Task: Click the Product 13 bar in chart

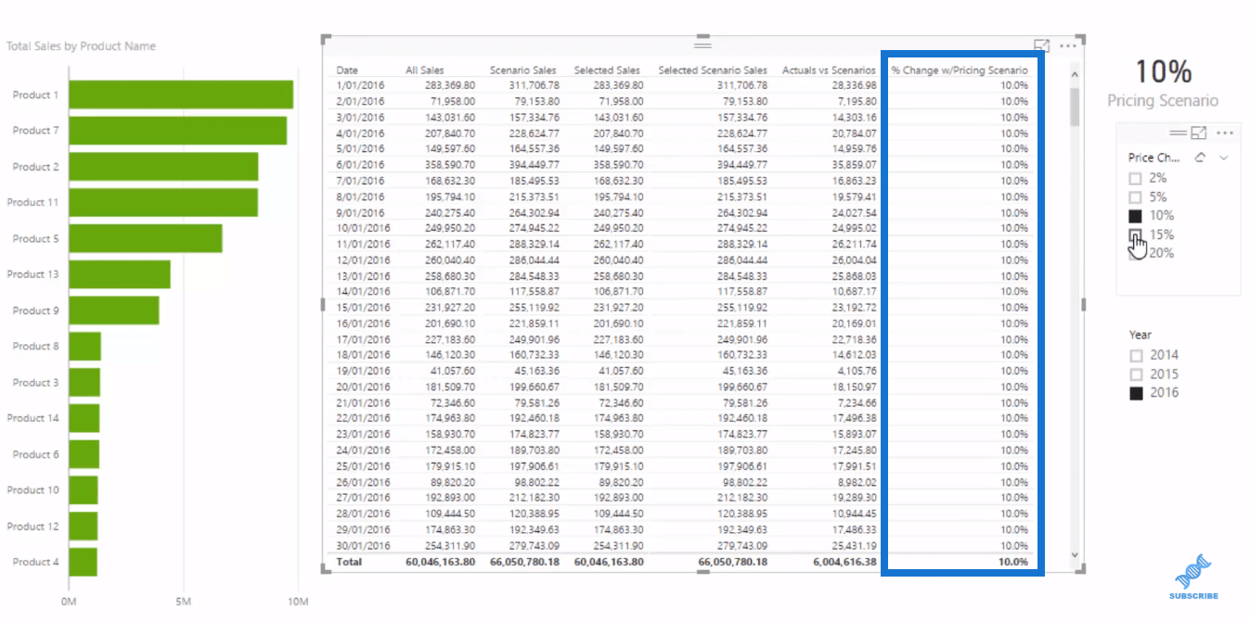Action: (x=120, y=274)
